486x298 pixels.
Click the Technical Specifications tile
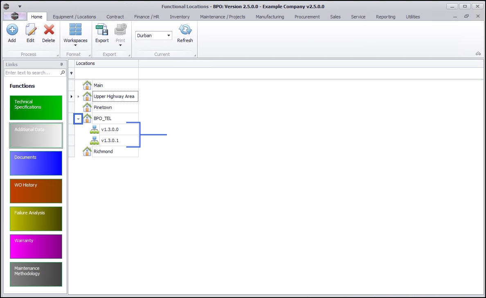click(36, 108)
